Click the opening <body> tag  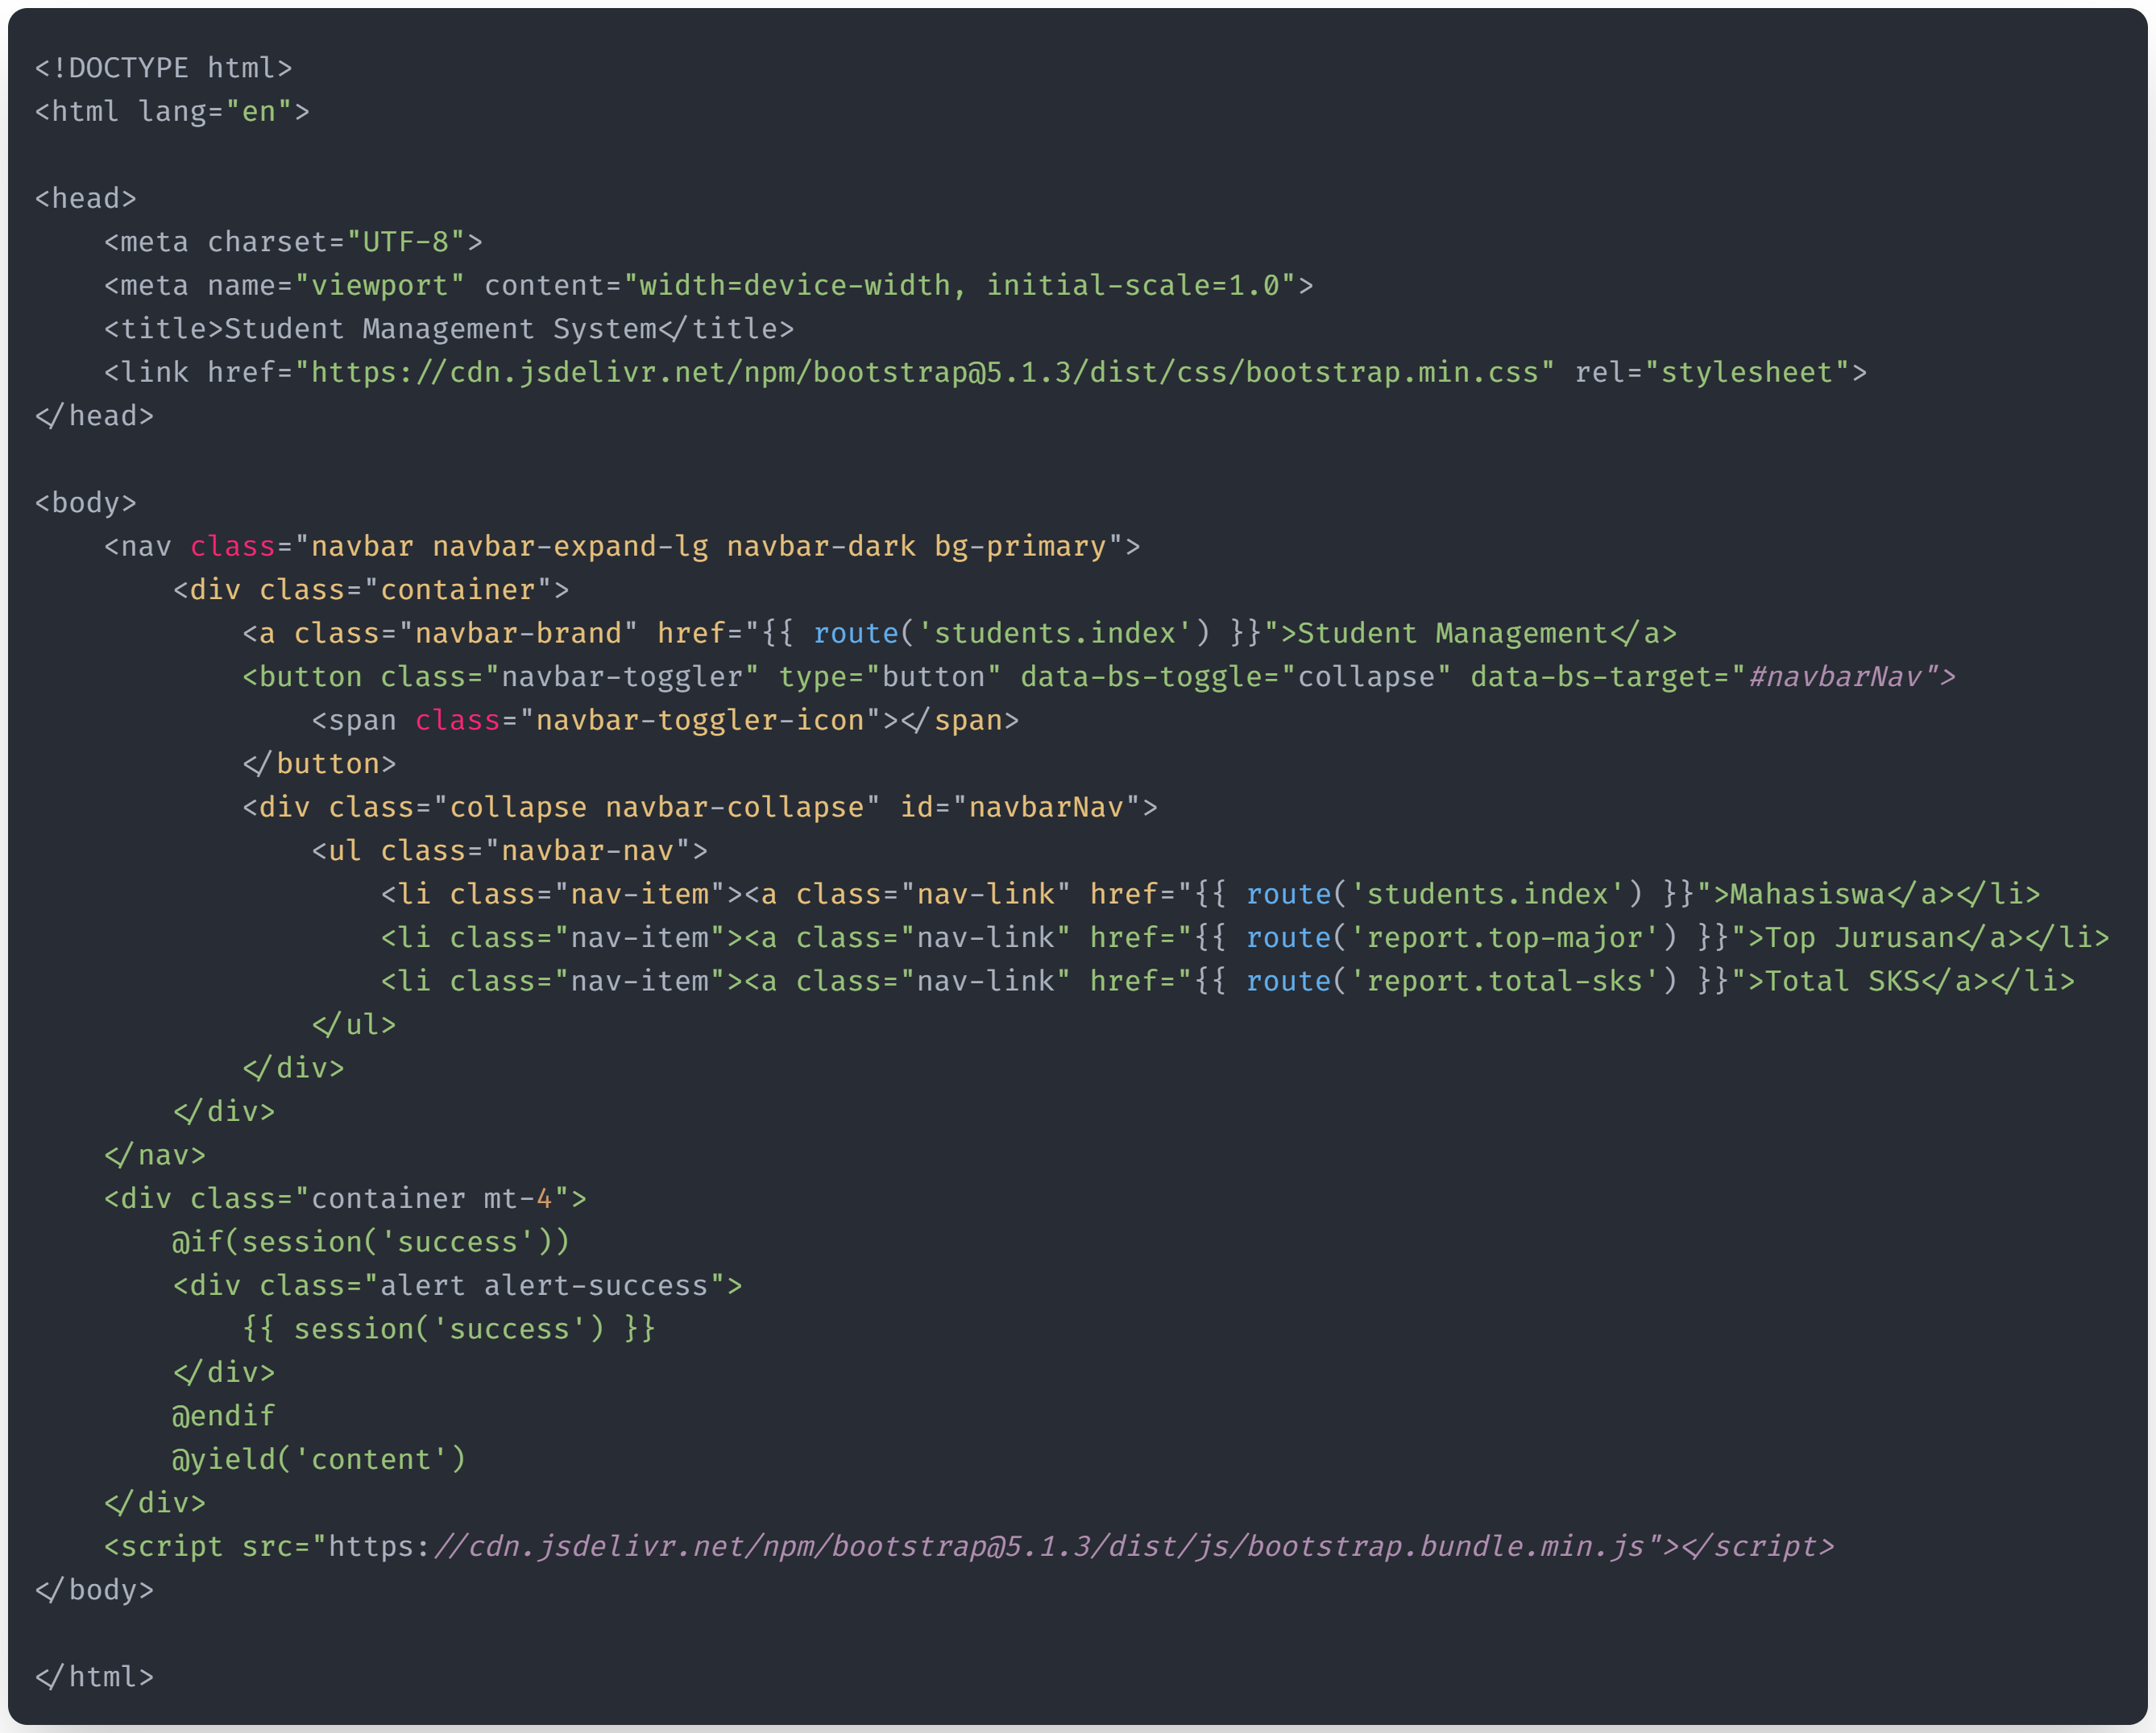point(85,503)
